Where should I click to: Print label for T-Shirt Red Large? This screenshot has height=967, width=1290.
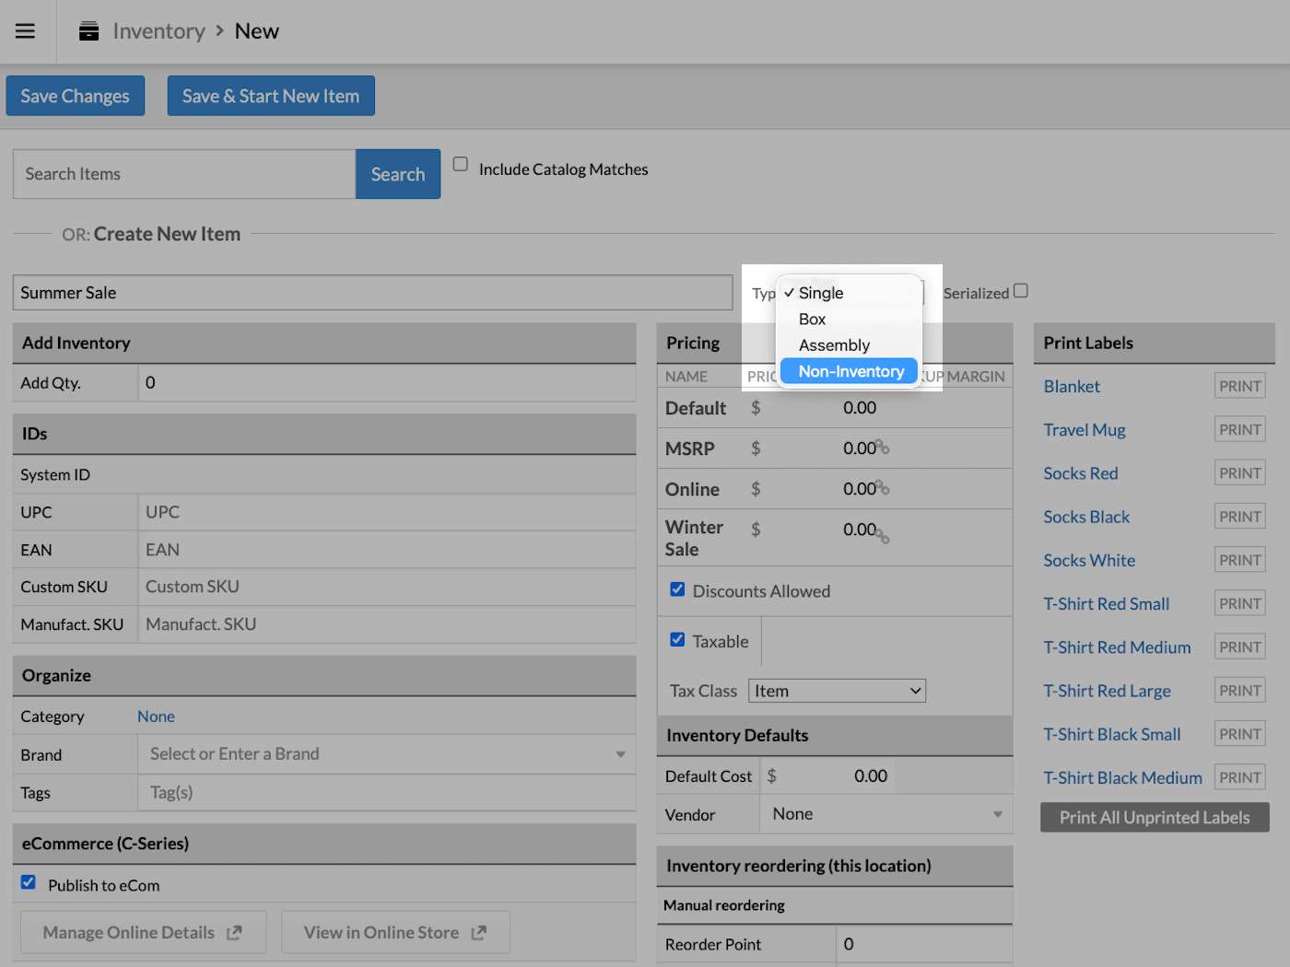click(1240, 690)
